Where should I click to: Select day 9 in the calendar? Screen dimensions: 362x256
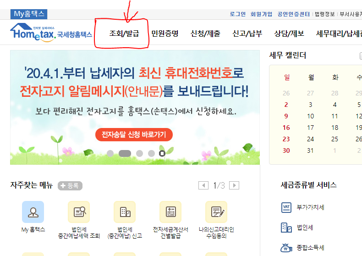[286, 116]
